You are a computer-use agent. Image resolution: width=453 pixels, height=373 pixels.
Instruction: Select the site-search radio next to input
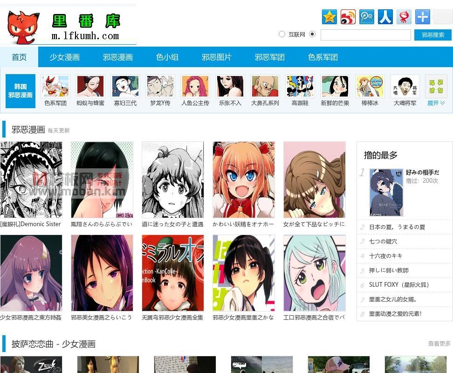(312, 34)
